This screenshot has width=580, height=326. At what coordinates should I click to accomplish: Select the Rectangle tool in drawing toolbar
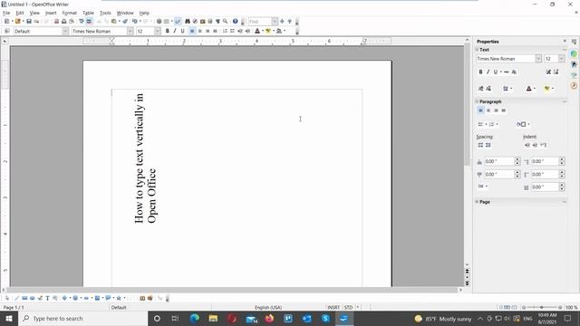24,298
